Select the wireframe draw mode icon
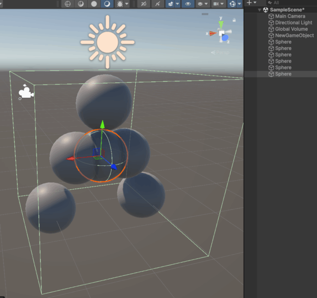Viewport: 317px width, 298px height. click(68, 4)
